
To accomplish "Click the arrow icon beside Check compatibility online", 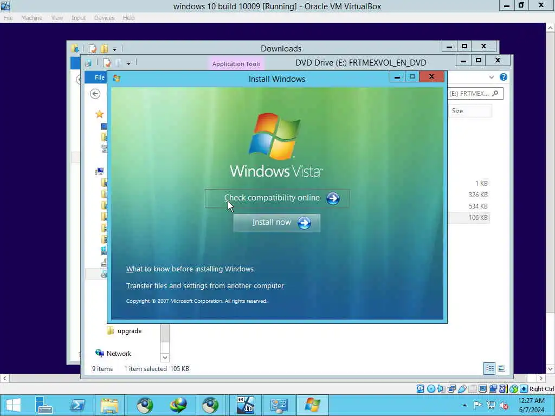I will click(333, 198).
